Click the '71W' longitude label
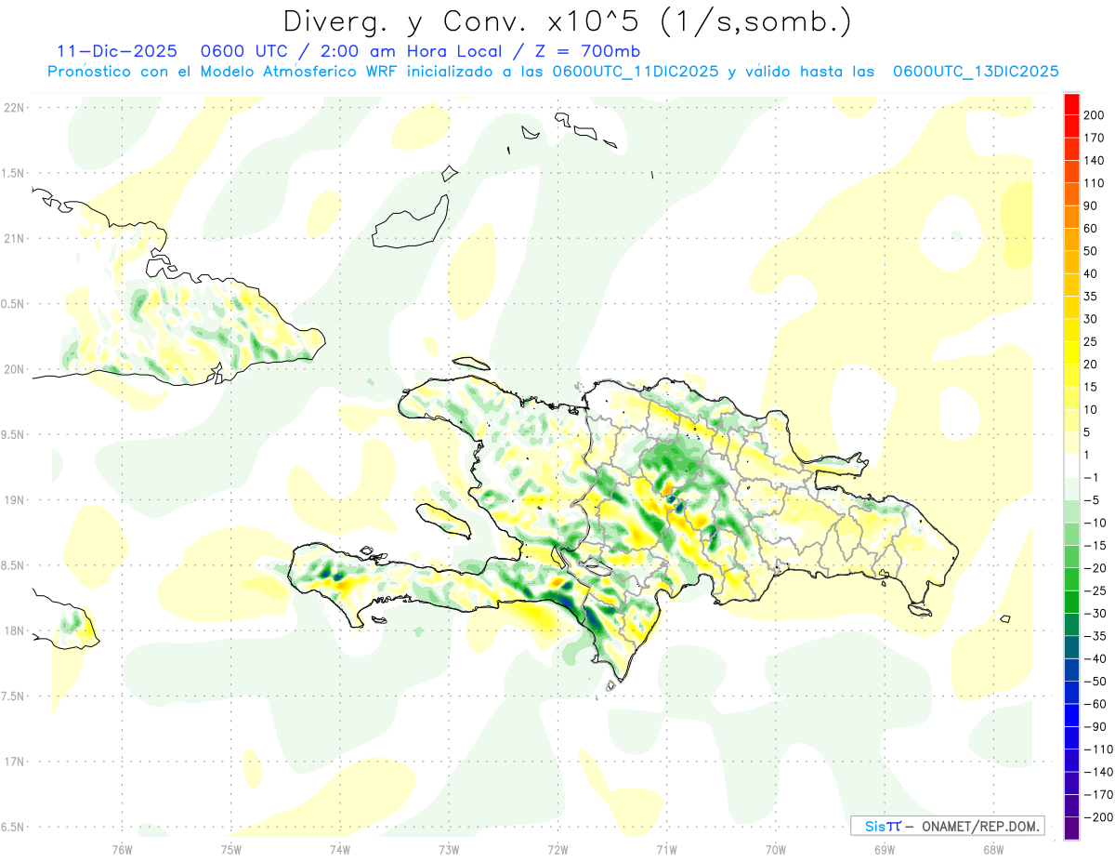Image resolution: width=1115 pixels, height=862 pixels. click(666, 849)
